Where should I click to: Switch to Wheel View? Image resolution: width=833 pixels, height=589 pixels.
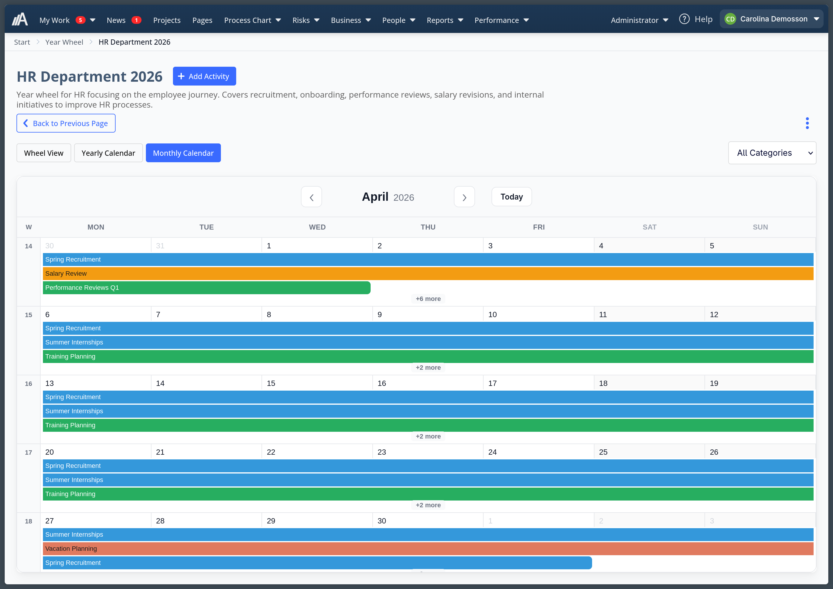tap(43, 153)
